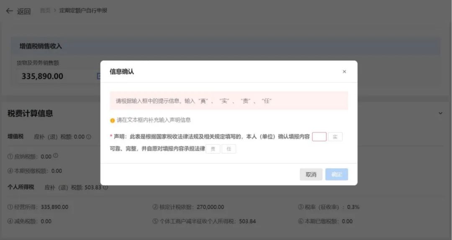Screen dimensions: 452x240
Task: Select the 定期定额户自行申报 breadcrumb item
Action: (83, 10)
